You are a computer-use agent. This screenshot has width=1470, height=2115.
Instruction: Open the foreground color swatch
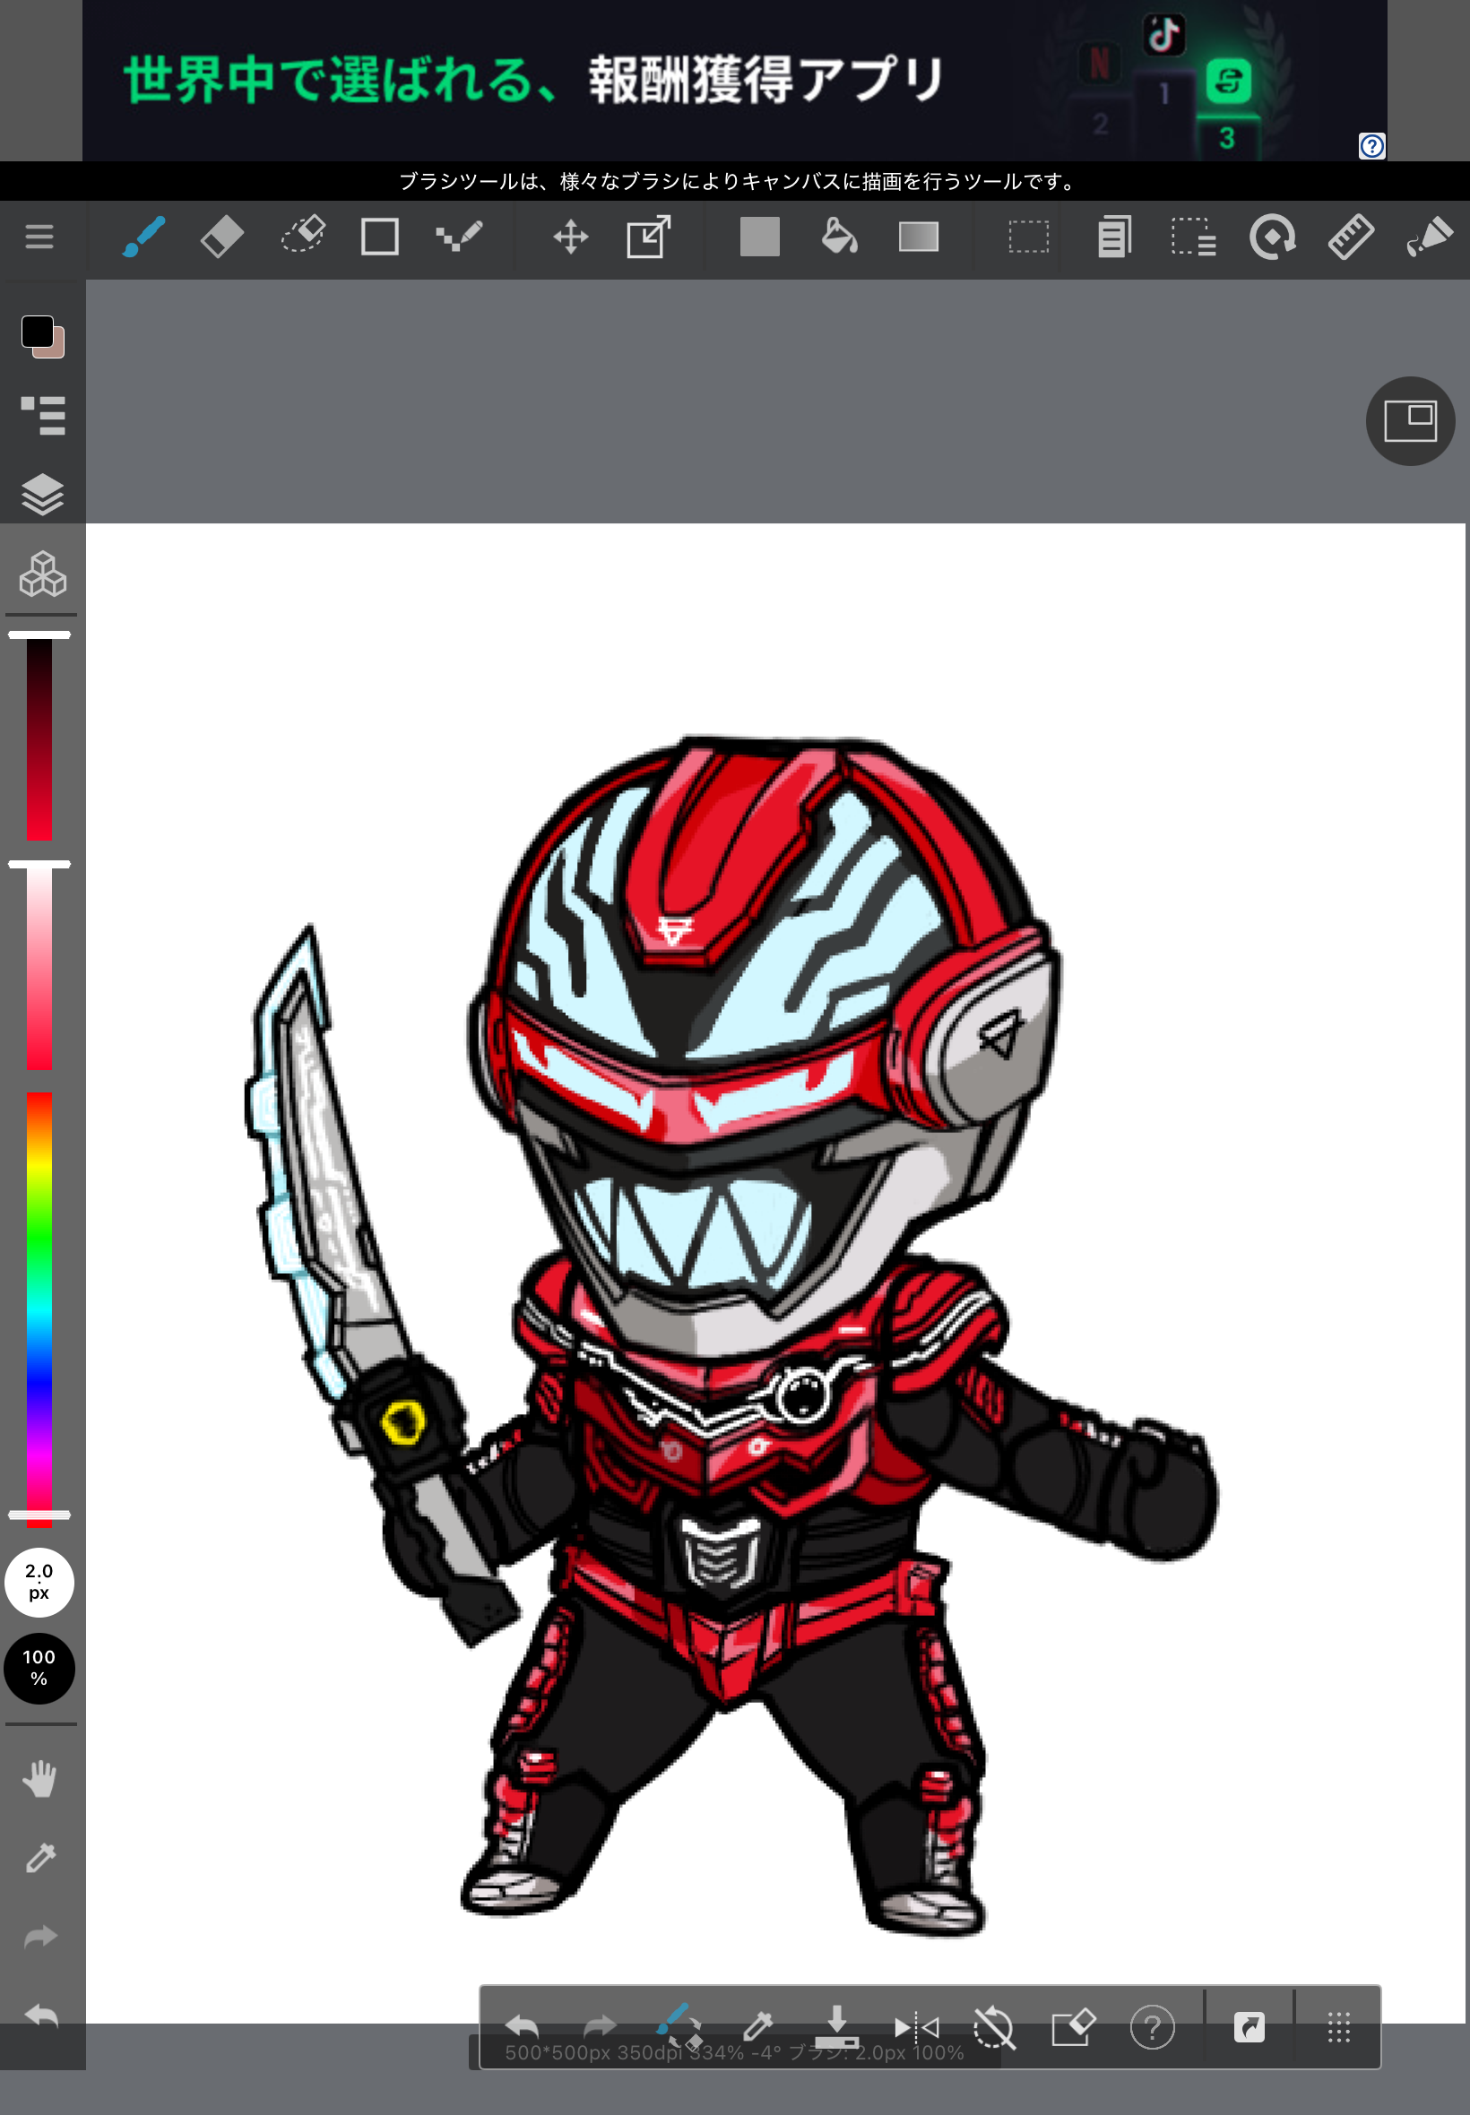tap(37, 332)
